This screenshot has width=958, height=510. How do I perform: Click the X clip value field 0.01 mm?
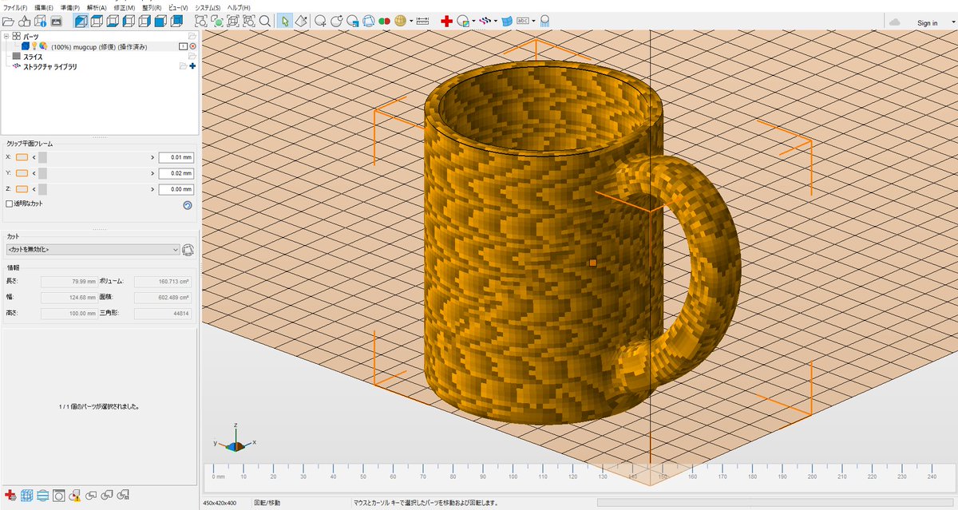coord(176,157)
